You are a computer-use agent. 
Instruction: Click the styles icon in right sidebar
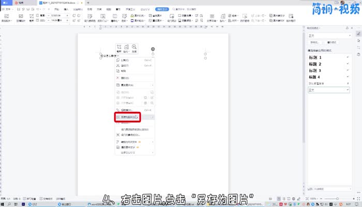[x=358, y=33]
